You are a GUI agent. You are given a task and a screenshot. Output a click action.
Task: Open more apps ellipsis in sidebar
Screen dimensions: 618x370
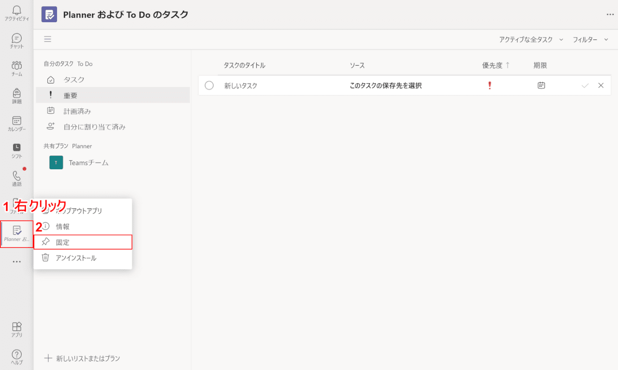point(17,261)
